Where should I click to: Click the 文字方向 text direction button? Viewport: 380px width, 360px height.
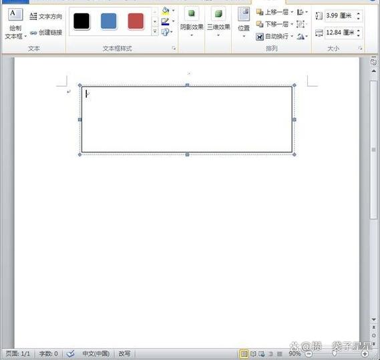46,17
